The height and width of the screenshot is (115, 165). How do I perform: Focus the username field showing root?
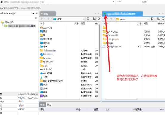click(128, 2)
